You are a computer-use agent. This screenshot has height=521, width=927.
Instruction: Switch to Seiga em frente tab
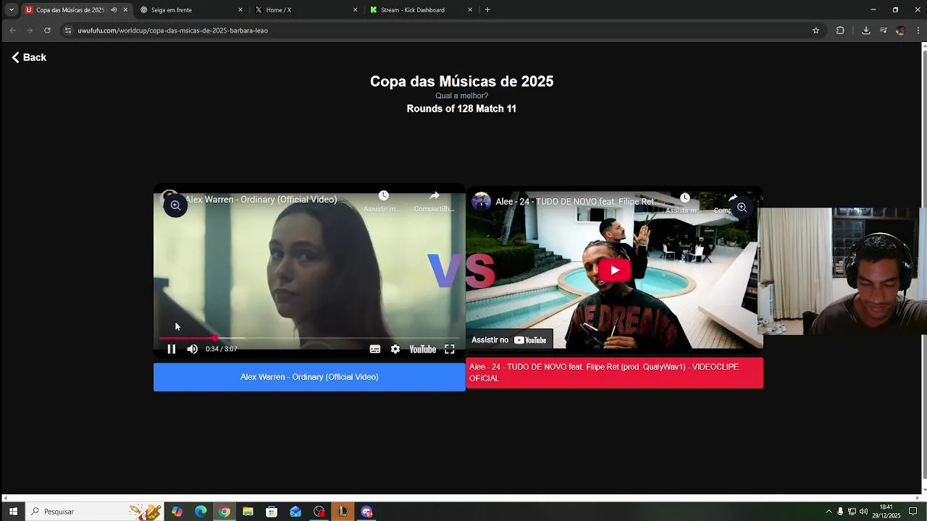point(192,10)
